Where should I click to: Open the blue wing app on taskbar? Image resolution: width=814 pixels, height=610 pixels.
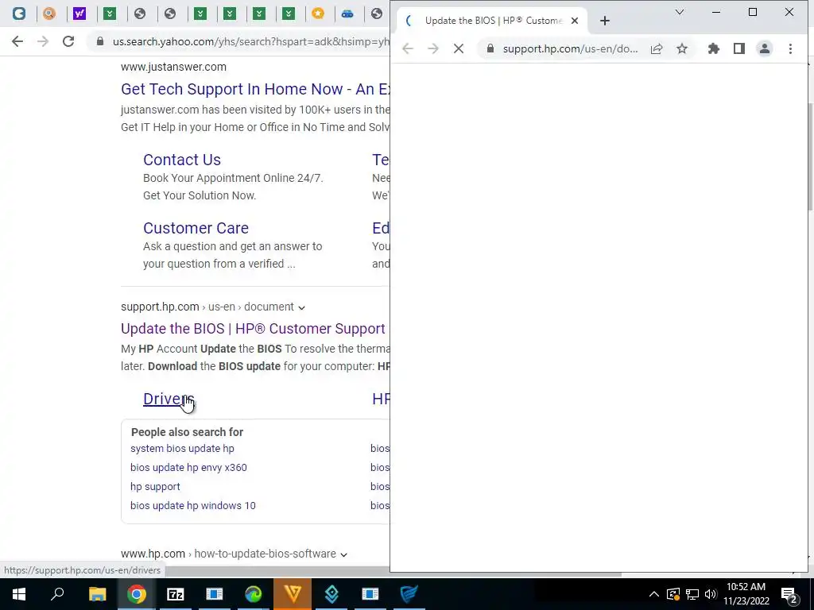point(409,594)
